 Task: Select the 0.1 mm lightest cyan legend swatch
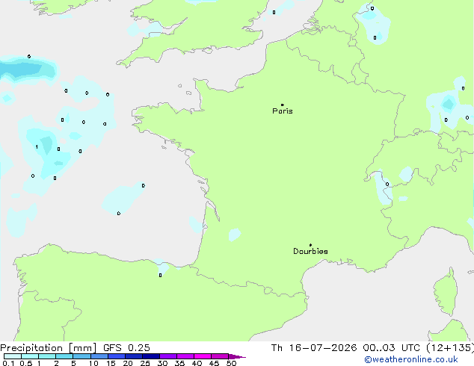[x=13, y=356]
